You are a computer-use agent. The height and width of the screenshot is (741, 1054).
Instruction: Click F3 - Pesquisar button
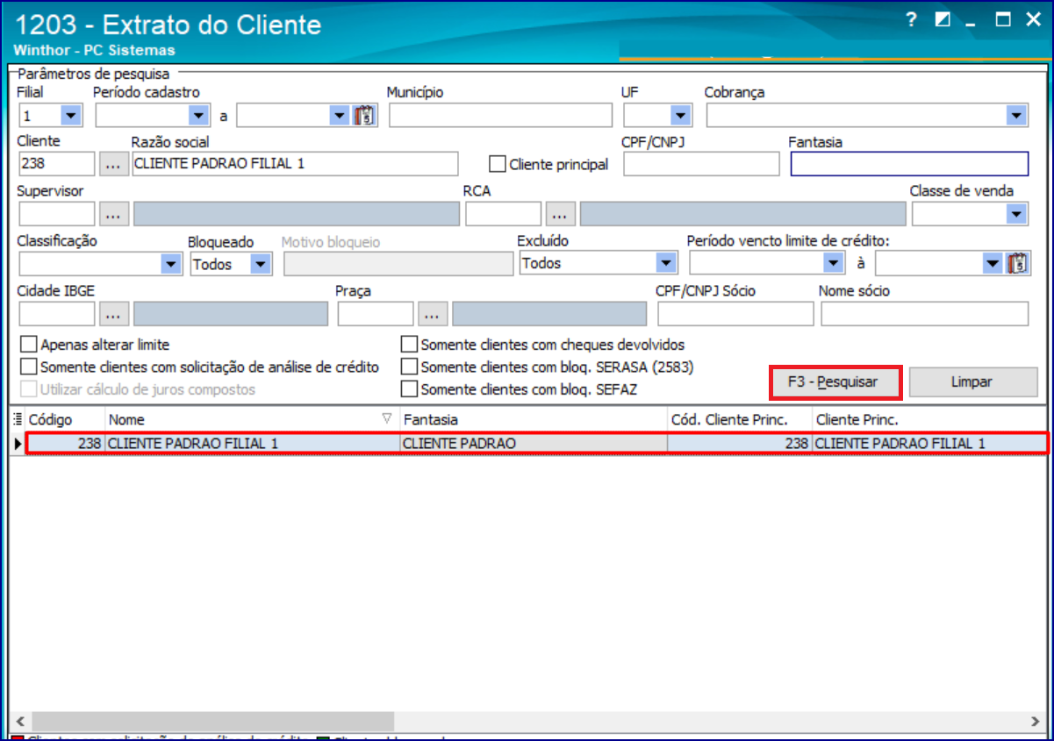click(x=835, y=382)
